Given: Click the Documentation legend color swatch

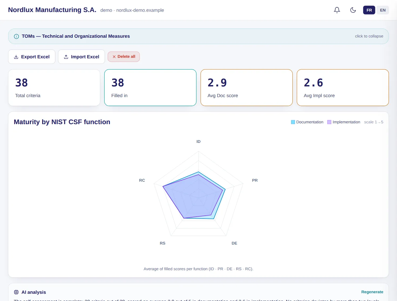Looking at the screenshot, I should click(293, 122).
